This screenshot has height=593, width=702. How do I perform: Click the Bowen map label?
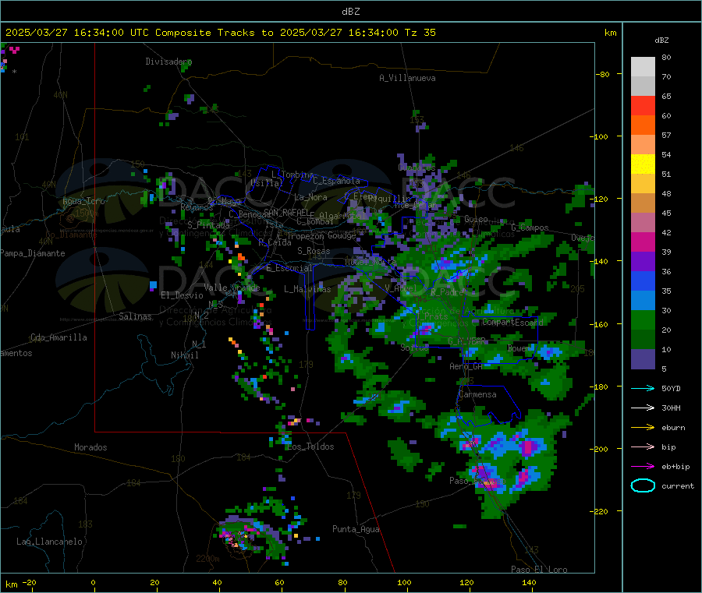tap(519, 348)
